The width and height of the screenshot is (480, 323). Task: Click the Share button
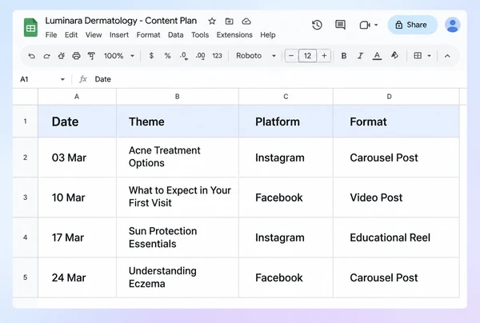(412, 25)
